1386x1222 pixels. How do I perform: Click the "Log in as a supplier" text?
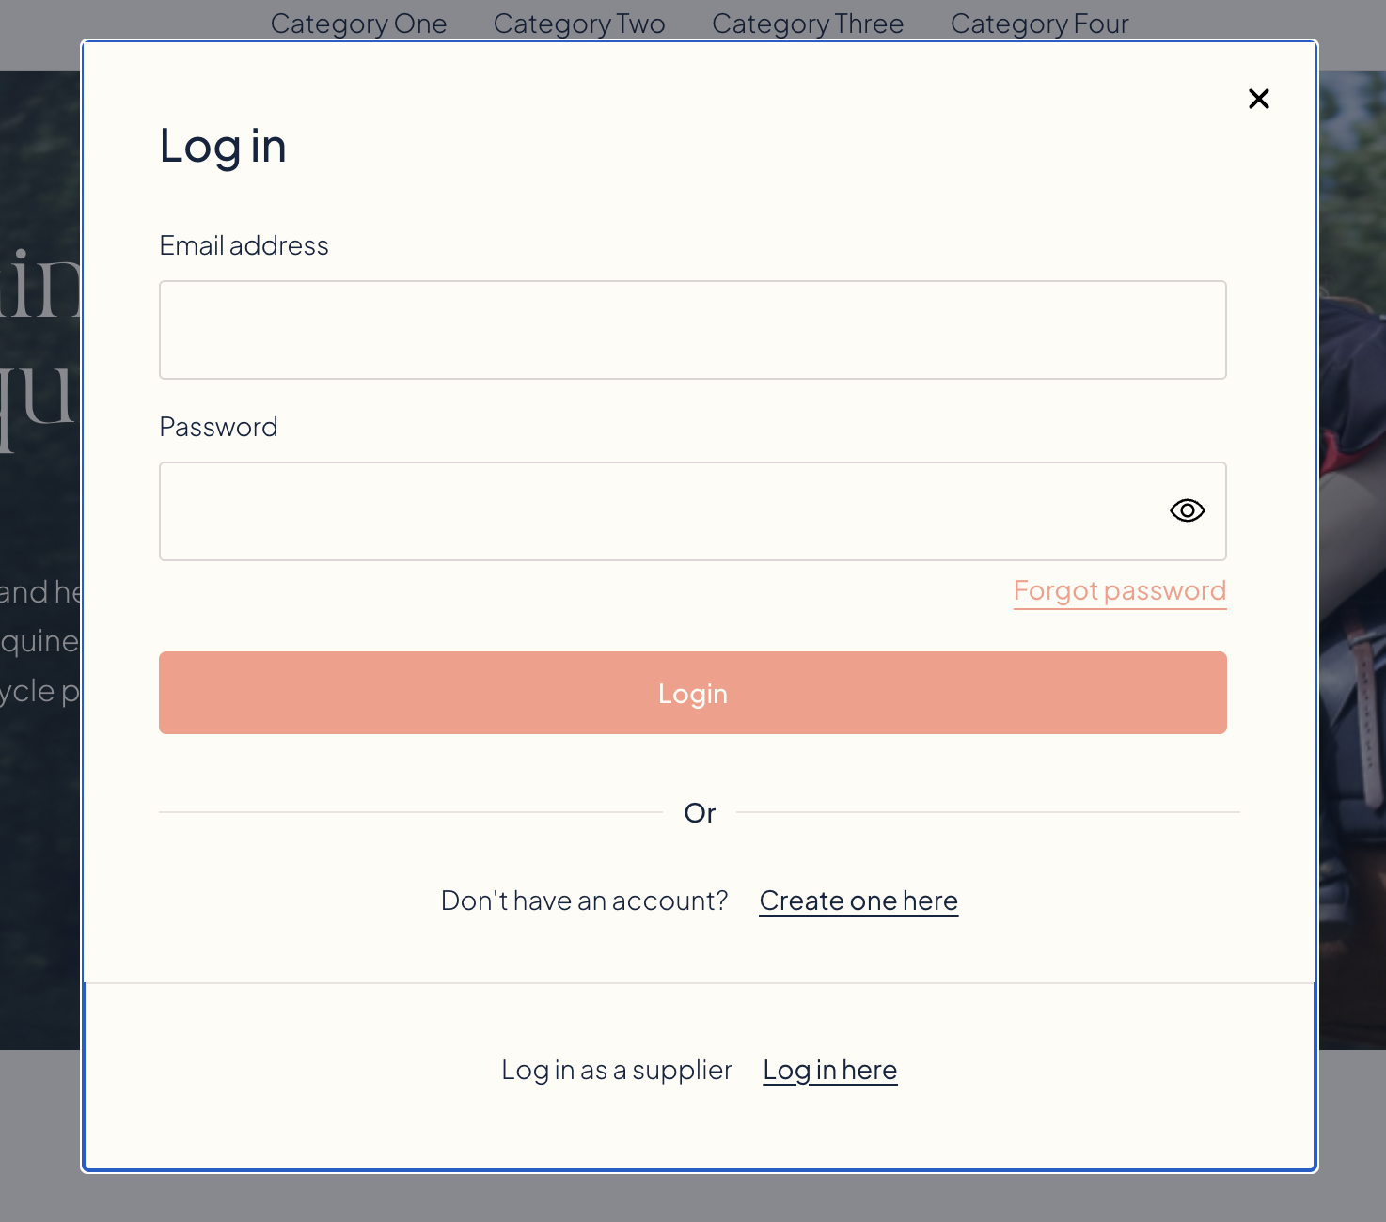(x=616, y=1070)
